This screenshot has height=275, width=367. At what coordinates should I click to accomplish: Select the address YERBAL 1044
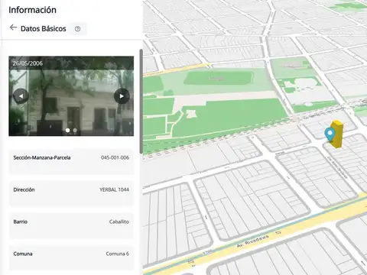coord(114,189)
